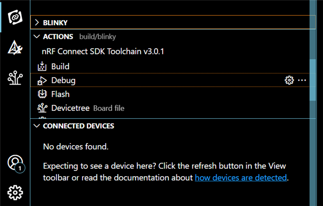The height and width of the screenshot is (206, 323).
Task: Open the Manage gear in the activity bar
Action: tap(15, 192)
